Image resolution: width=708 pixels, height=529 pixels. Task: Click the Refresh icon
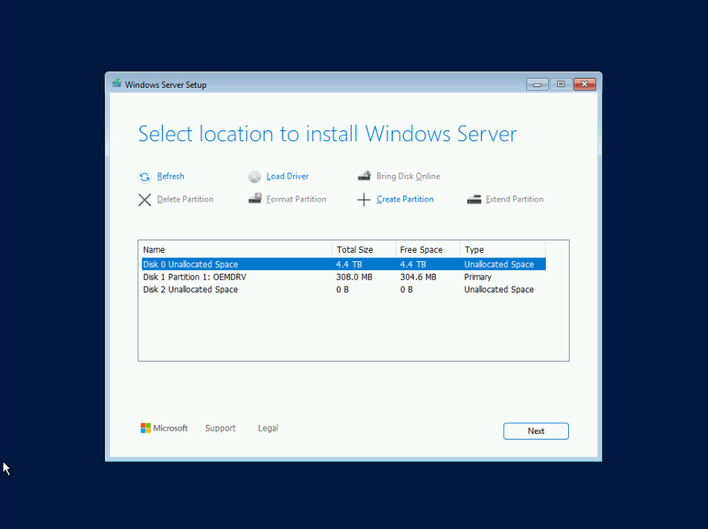(144, 176)
